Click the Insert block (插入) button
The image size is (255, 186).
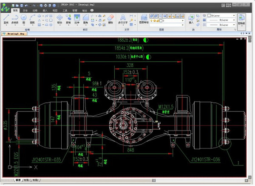pyautogui.click(x=191, y=18)
